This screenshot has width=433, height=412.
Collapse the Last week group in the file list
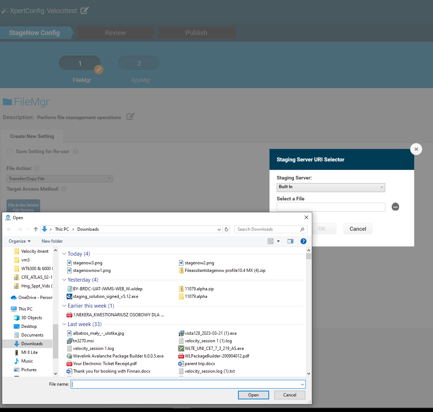pyautogui.click(x=64, y=324)
